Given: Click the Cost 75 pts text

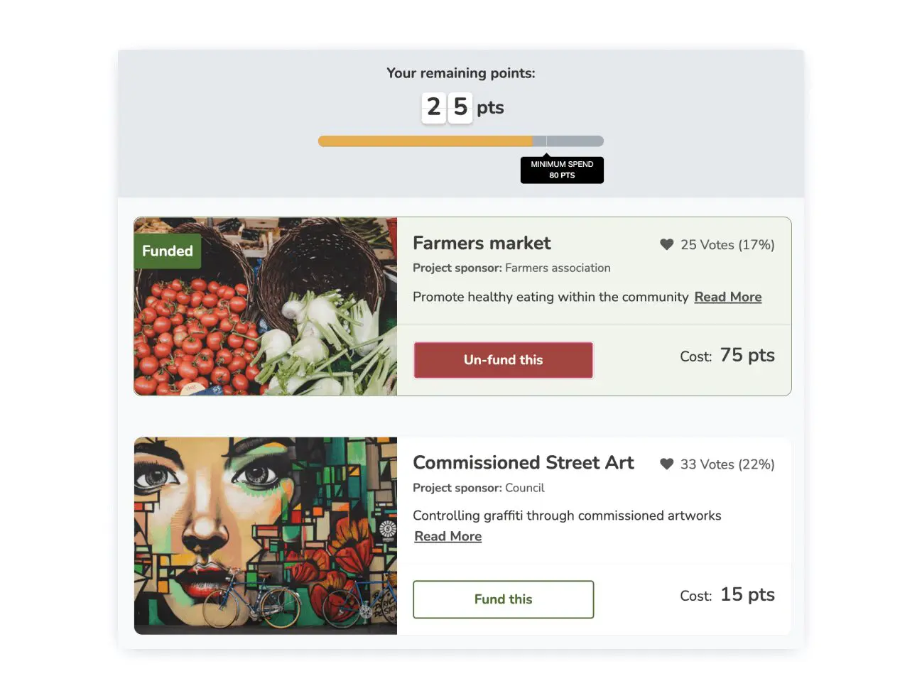Looking at the screenshot, I should tap(727, 355).
